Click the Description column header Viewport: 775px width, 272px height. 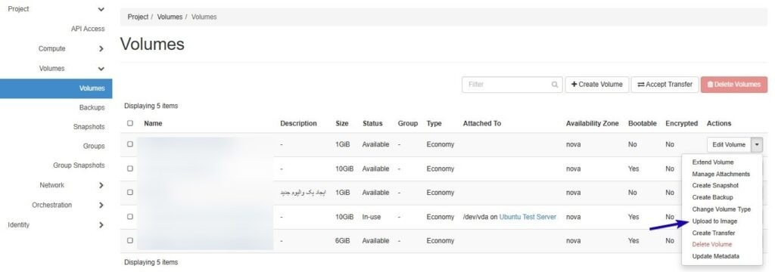(x=298, y=123)
